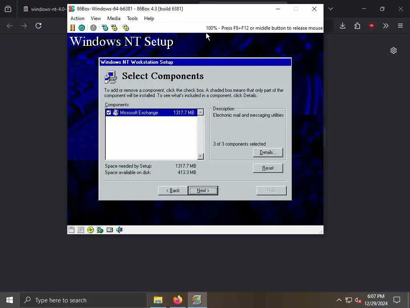The image size is (410, 308).
Task: Click the CD-ROM drive status icon
Action: (x=90, y=230)
